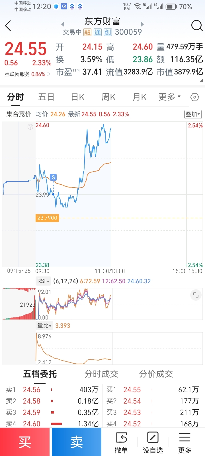Open chart settings hexagon icon
The image size is (205, 456).
click(x=194, y=97)
